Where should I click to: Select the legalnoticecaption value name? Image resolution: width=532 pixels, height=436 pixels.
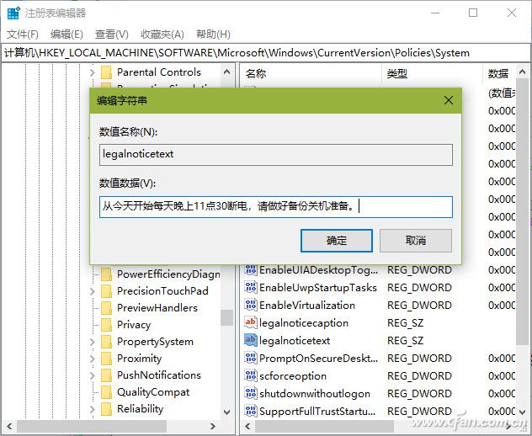point(304,323)
